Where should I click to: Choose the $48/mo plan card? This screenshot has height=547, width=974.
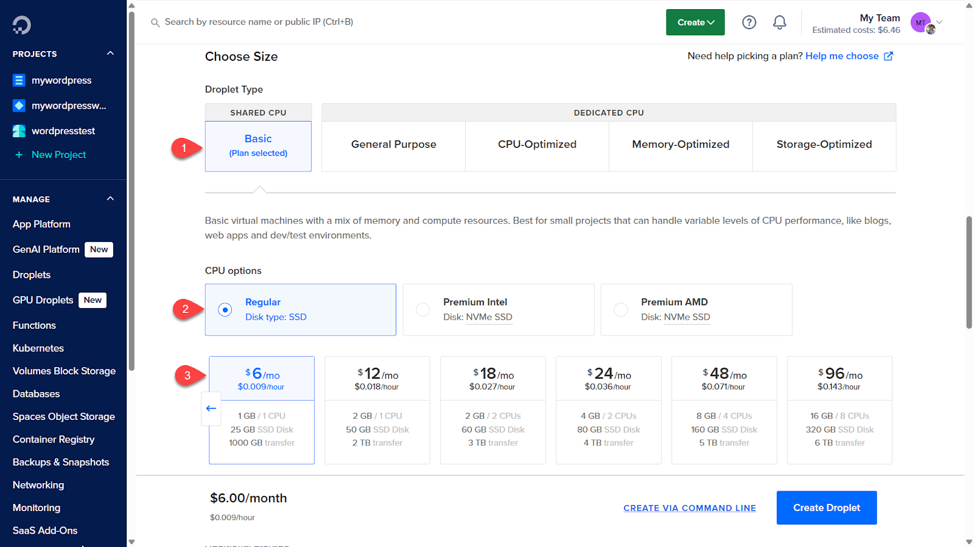[x=724, y=410]
